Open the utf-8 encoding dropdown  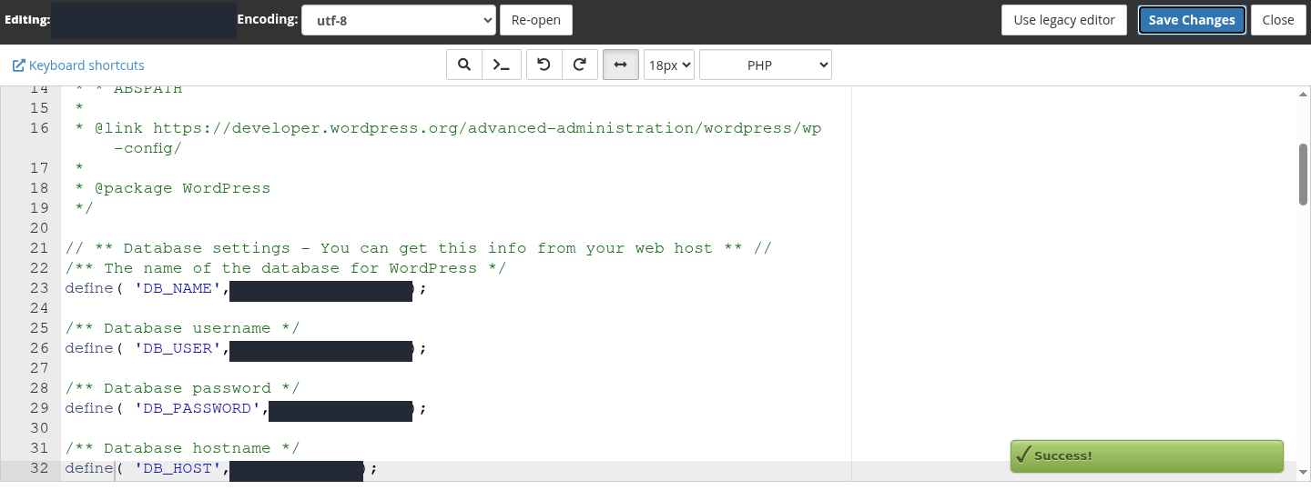pos(399,20)
